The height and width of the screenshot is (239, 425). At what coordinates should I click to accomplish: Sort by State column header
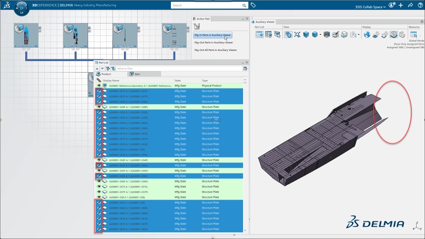pos(187,81)
